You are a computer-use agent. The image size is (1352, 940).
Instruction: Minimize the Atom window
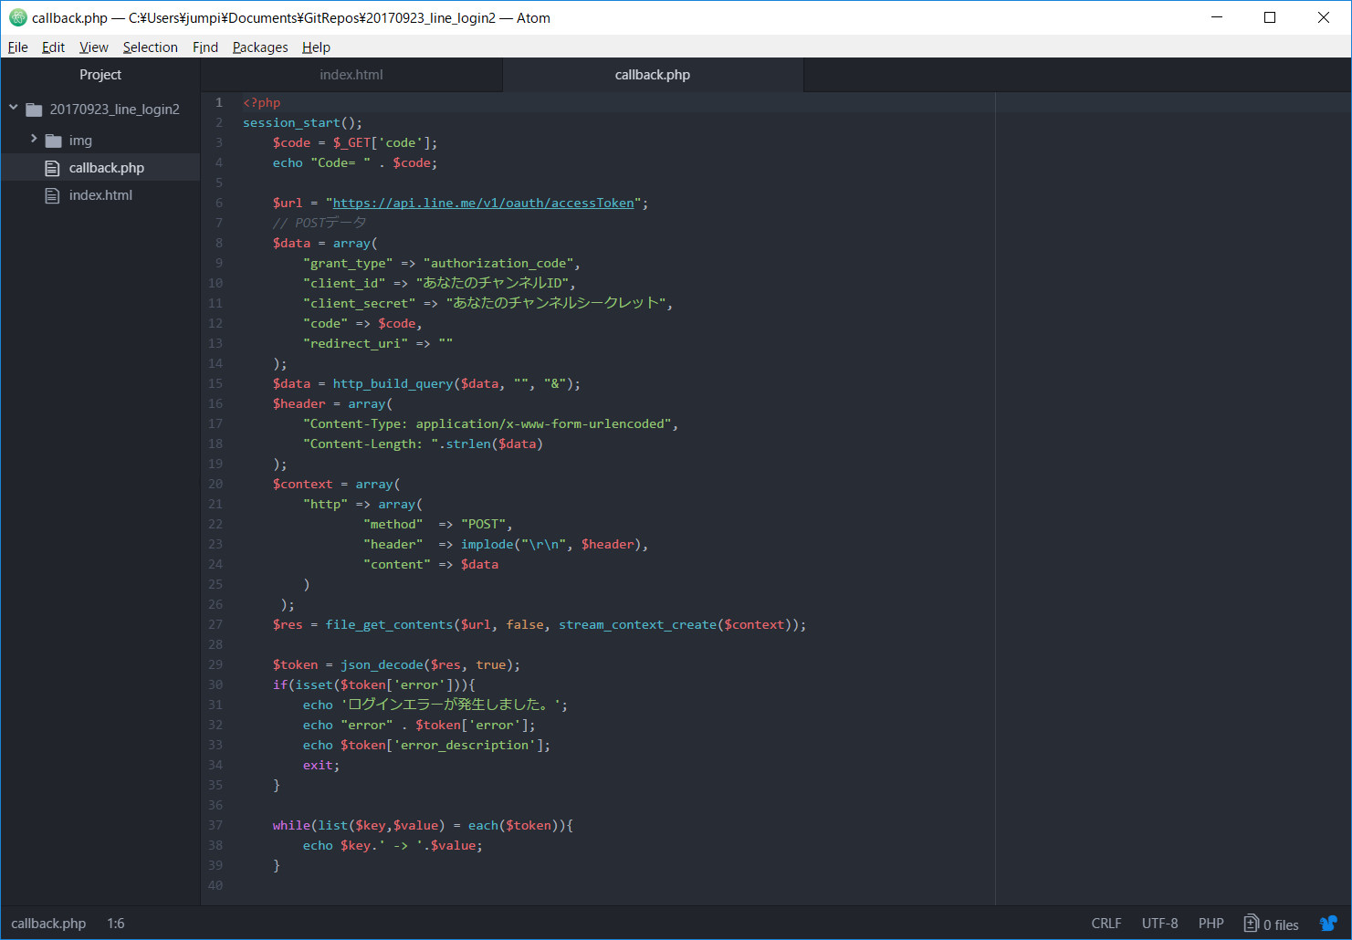pyautogui.click(x=1216, y=17)
